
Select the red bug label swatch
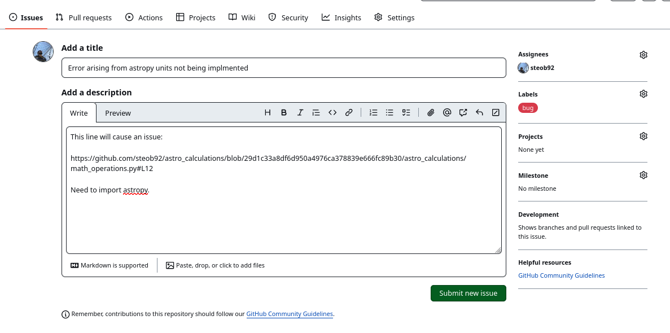pyautogui.click(x=528, y=107)
